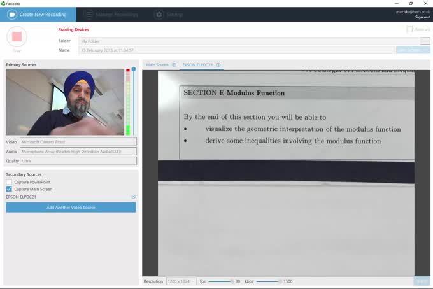
Task: Toggle the Webcast checkbox
Action: coord(409,29)
